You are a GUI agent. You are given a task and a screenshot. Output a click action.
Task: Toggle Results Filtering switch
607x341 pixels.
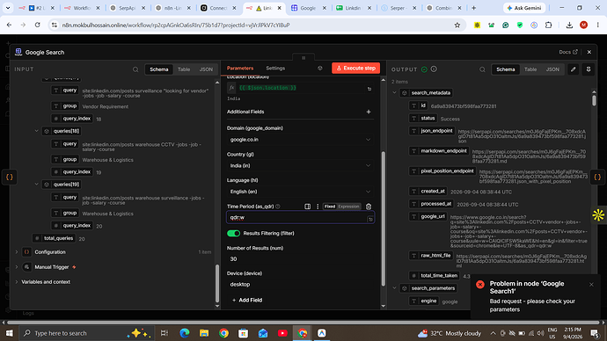coord(233,233)
